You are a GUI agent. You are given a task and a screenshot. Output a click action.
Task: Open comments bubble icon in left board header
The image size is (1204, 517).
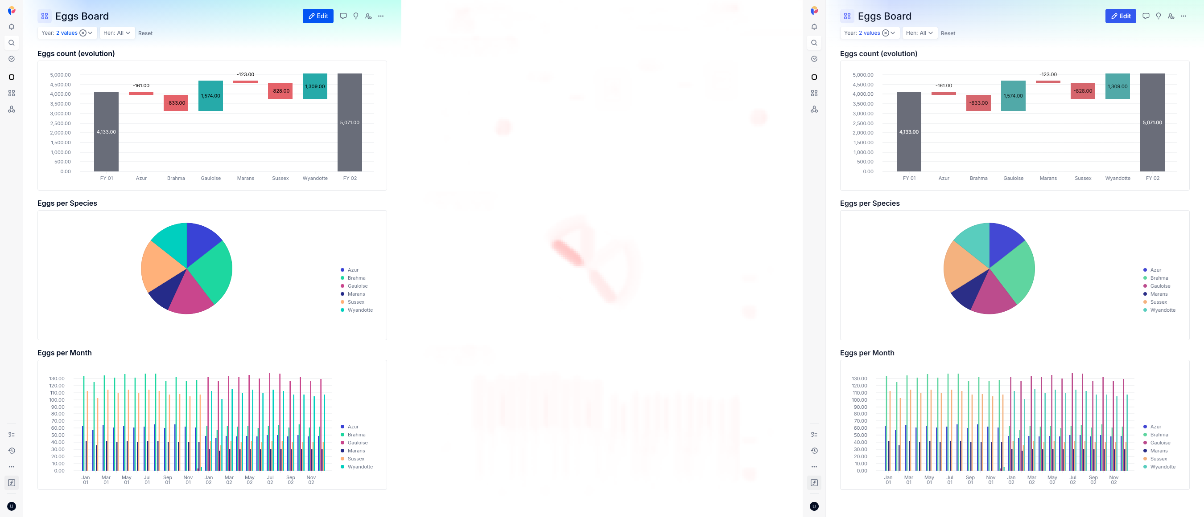pyautogui.click(x=343, y=16)
